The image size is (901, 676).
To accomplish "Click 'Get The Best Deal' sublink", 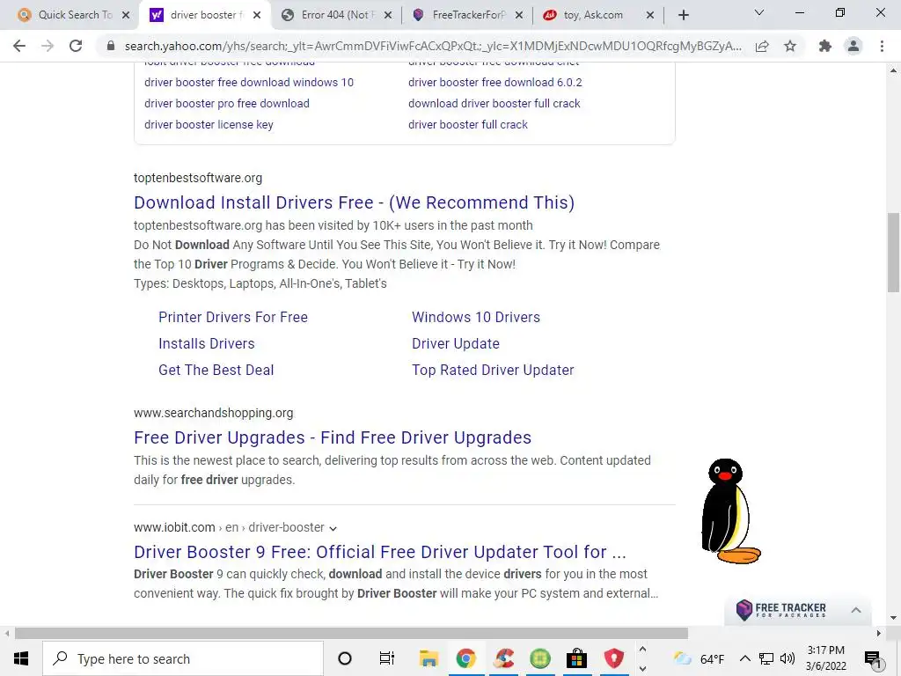I will pos(216,371).
